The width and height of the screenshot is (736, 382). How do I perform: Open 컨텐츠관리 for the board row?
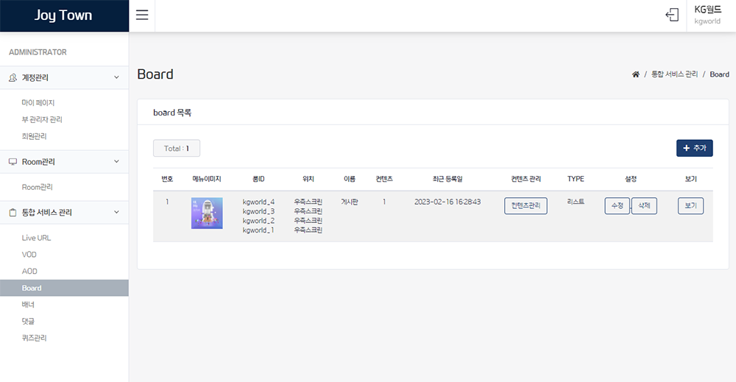[x=526, y=206]
